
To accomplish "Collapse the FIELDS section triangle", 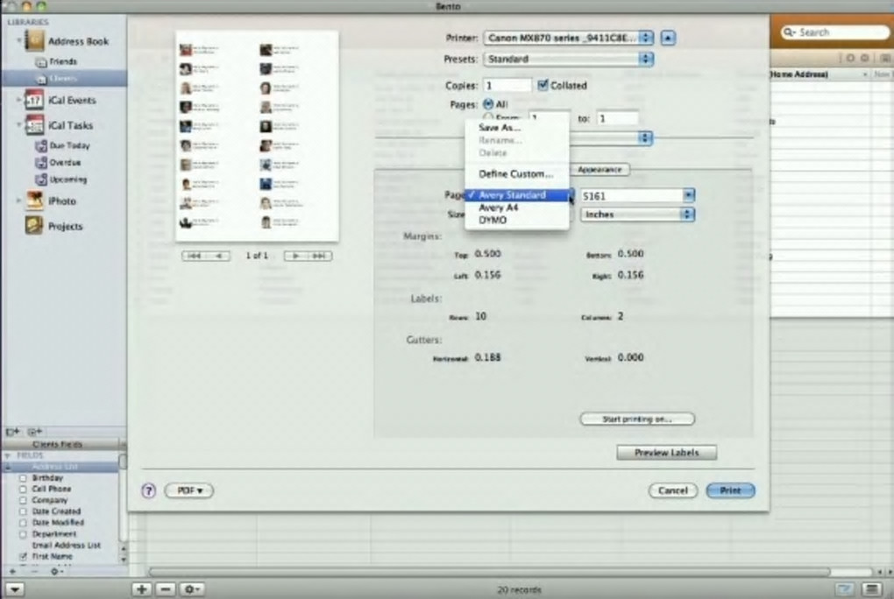I will coord(8,456).
